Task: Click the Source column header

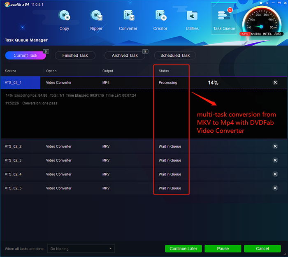Action: [10, 71]
